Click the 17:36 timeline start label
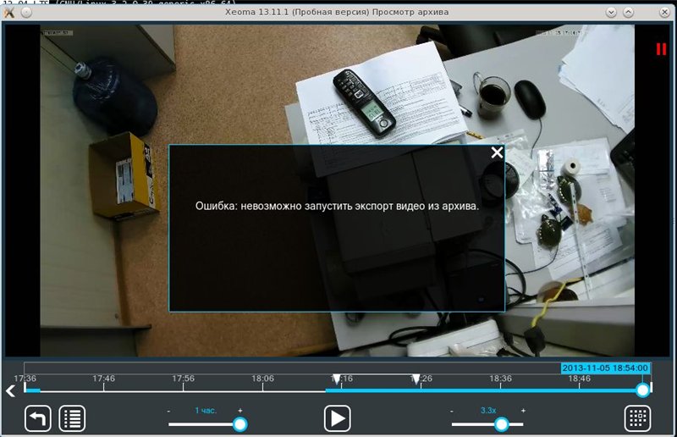This screenshot has height=437, width=677. 25,379
